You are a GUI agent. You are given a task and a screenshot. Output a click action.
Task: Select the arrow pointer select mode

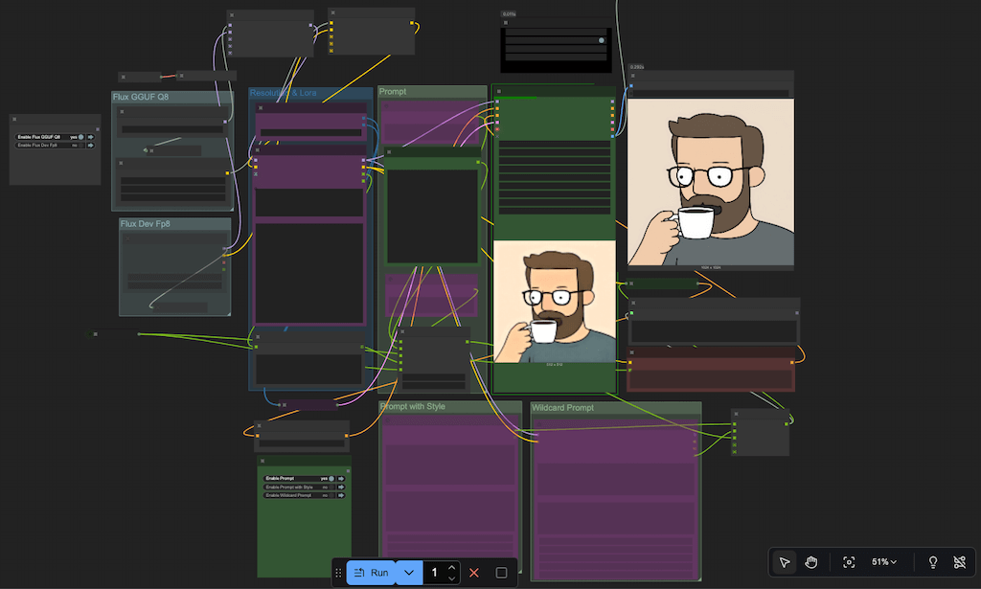[x=785, y=562]
